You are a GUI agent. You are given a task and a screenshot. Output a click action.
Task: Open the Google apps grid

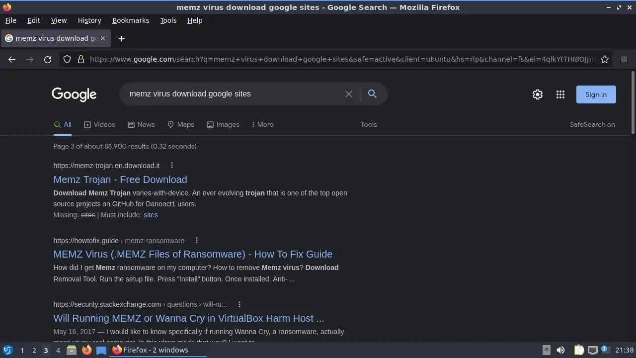coord(560,94)
